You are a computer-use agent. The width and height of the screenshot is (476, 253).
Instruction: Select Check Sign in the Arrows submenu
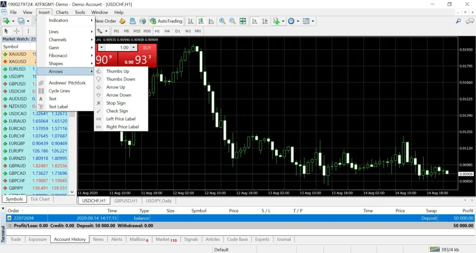(x=117, y=111)
